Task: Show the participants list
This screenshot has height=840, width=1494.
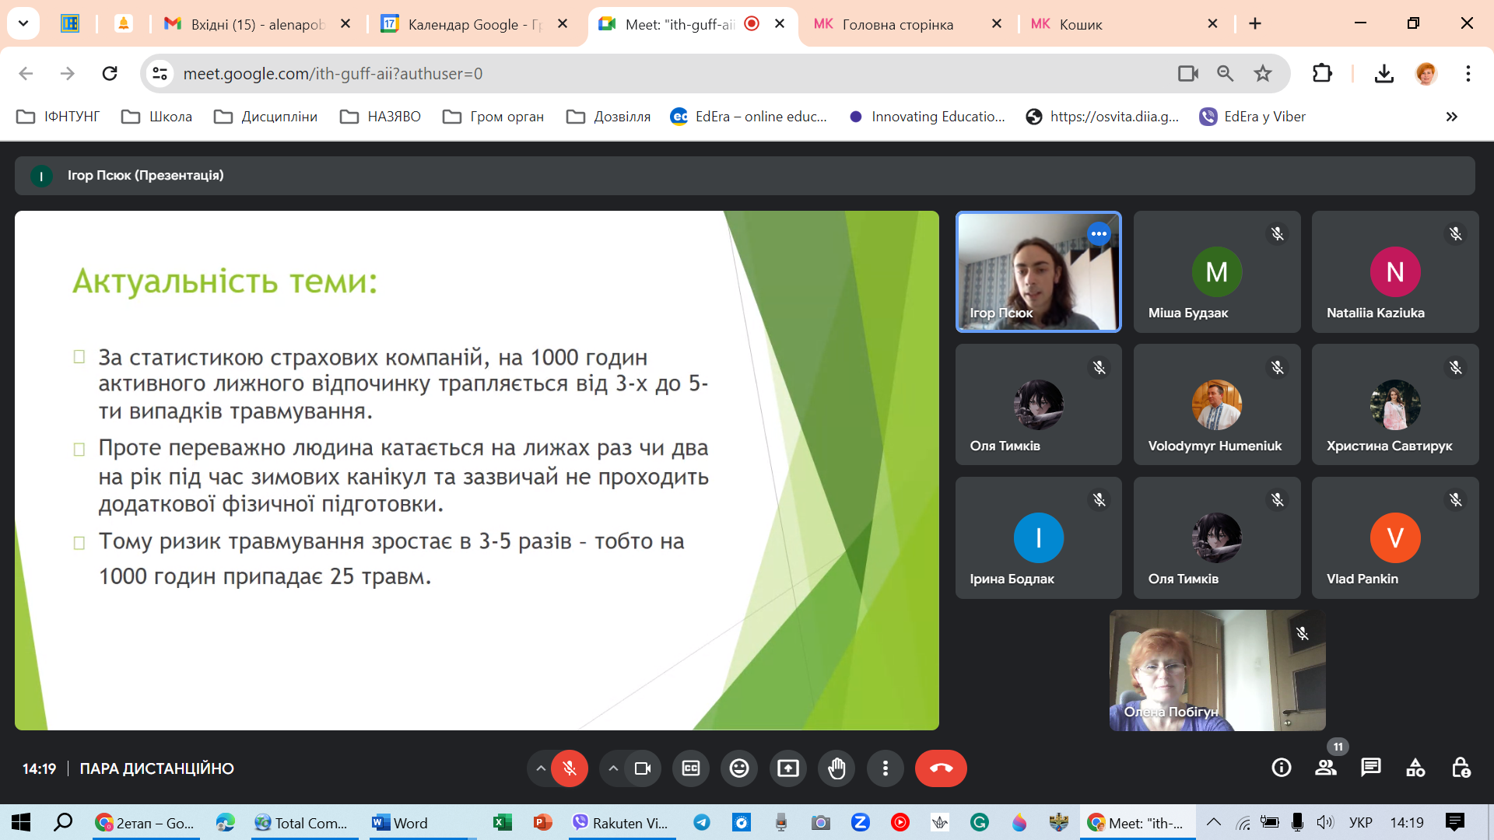Action: [1325, 768]
